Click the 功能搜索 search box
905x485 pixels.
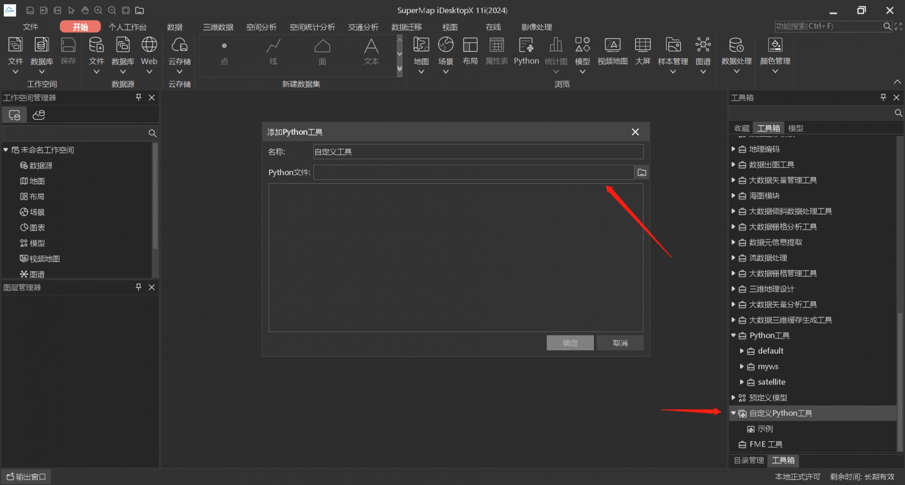point(828,26)
